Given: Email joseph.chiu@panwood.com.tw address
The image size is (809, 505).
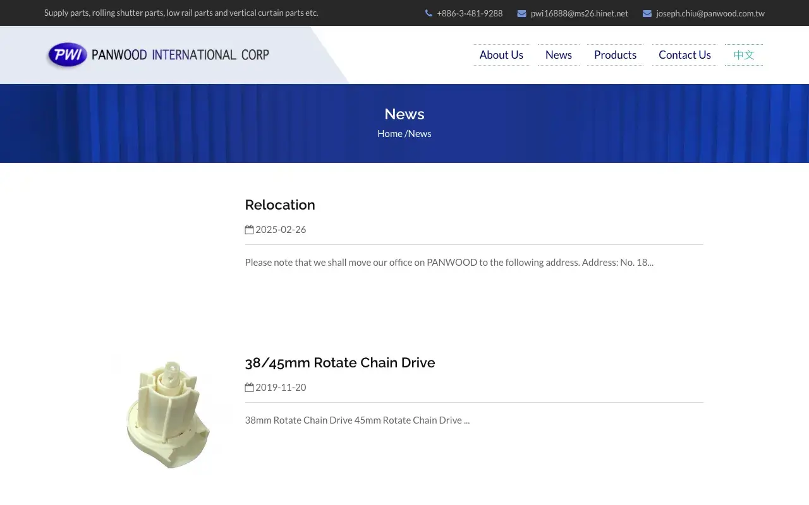Looking at the screenshot, I should (x=710, y=13).
